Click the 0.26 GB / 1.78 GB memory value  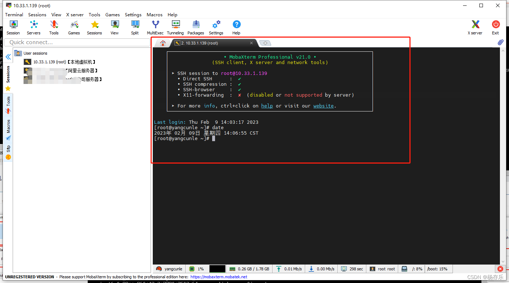253,269
